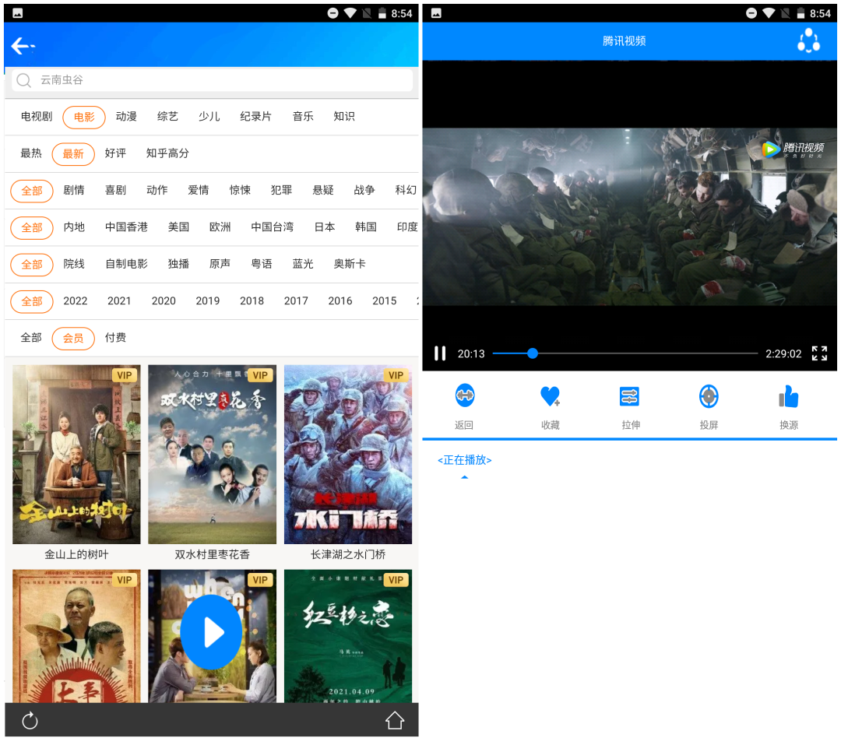Select the 纪录片 category
The height and width of the screenshot is (745, 841).
coord(256,117)
